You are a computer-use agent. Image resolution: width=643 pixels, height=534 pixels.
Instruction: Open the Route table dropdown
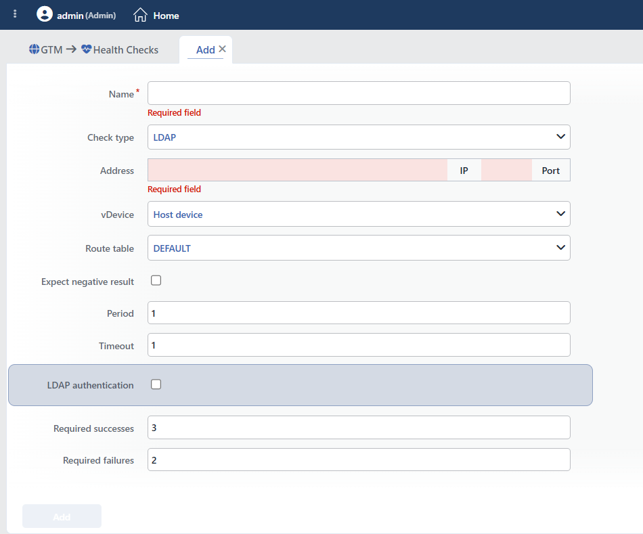click(359, 248)
